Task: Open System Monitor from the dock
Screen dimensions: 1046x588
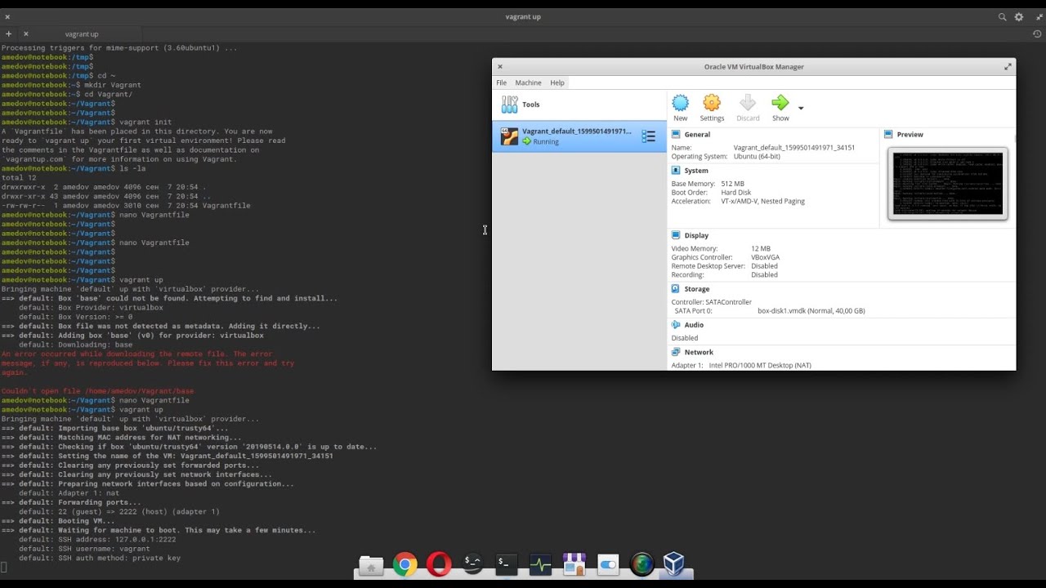Action: tap(540, 564)
